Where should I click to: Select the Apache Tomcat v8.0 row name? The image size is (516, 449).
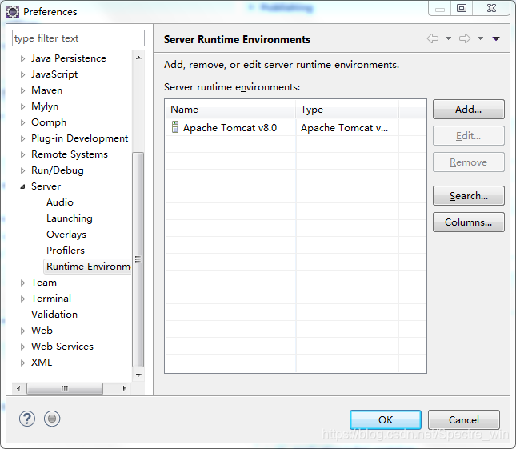click(x=230, y=128)
